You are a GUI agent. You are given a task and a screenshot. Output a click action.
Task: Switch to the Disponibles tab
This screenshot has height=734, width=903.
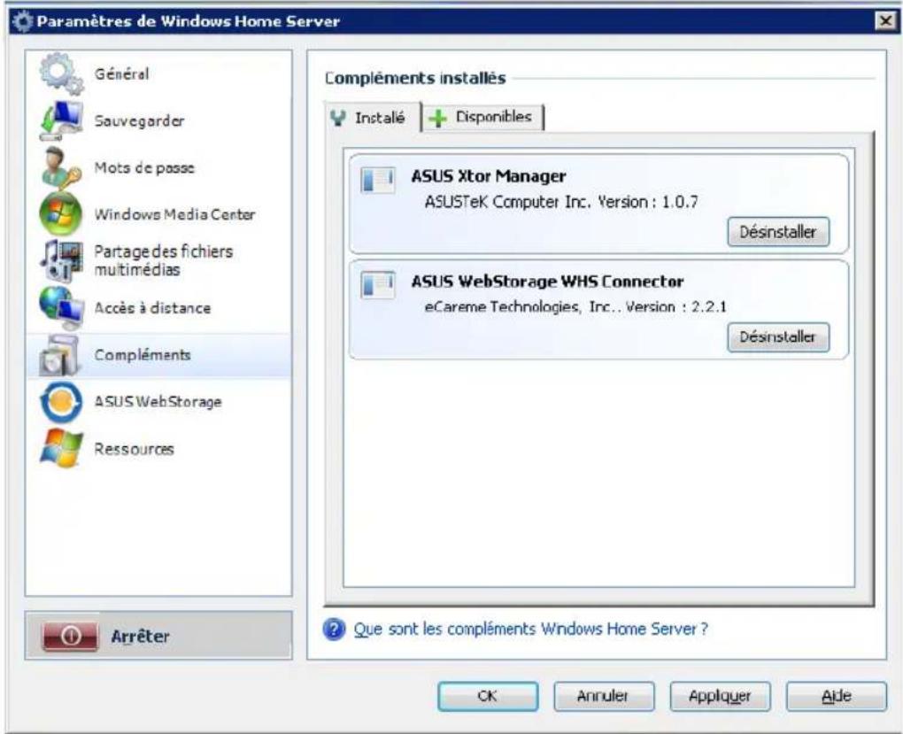tap(483, 118)
